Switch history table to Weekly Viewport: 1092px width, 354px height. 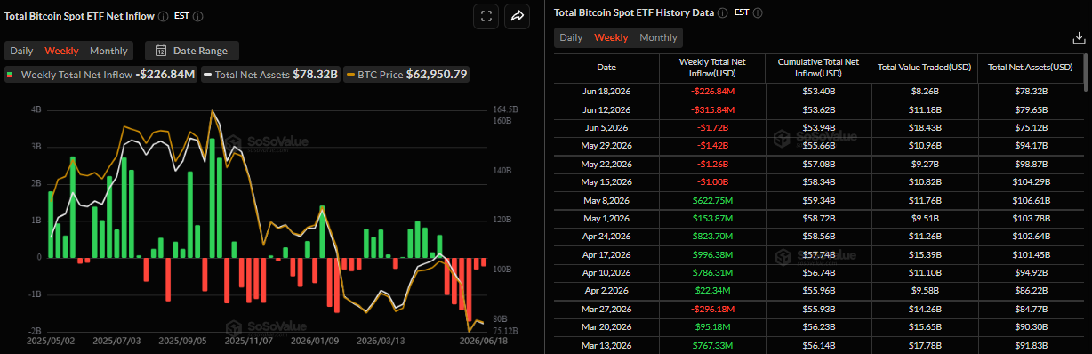click(x=611, y=37)
